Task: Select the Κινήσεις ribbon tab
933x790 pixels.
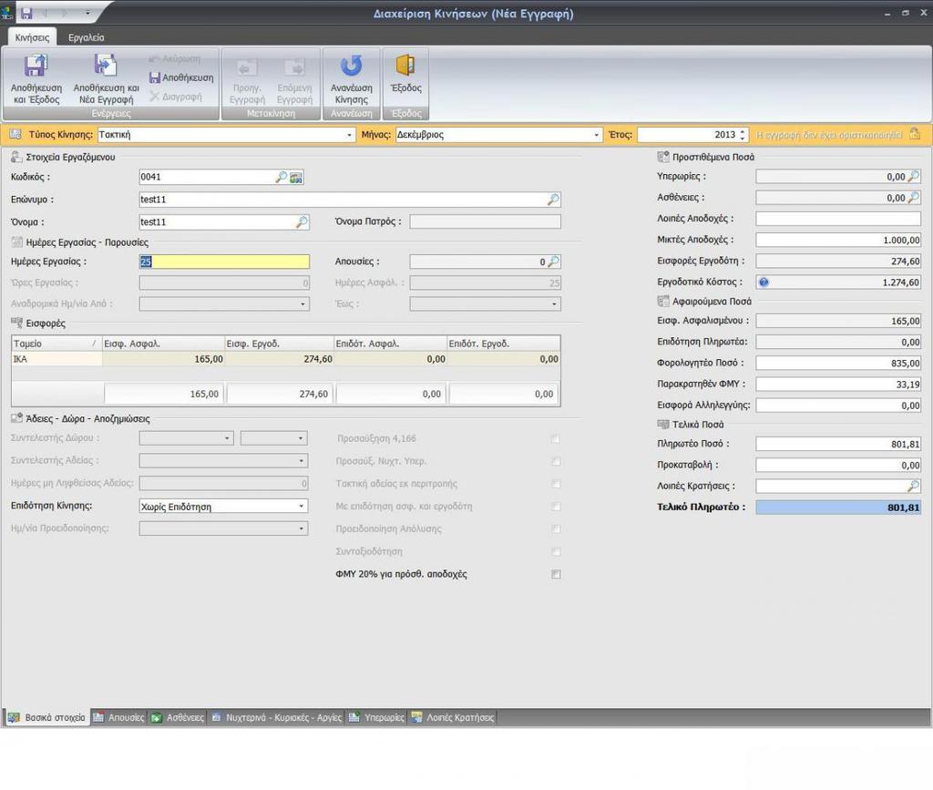Action: click(x=32, y=37)
